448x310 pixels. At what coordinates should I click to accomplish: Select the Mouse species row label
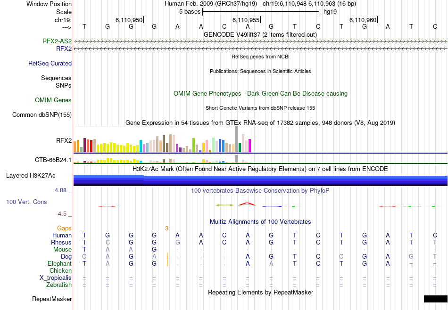pos(62,250)
